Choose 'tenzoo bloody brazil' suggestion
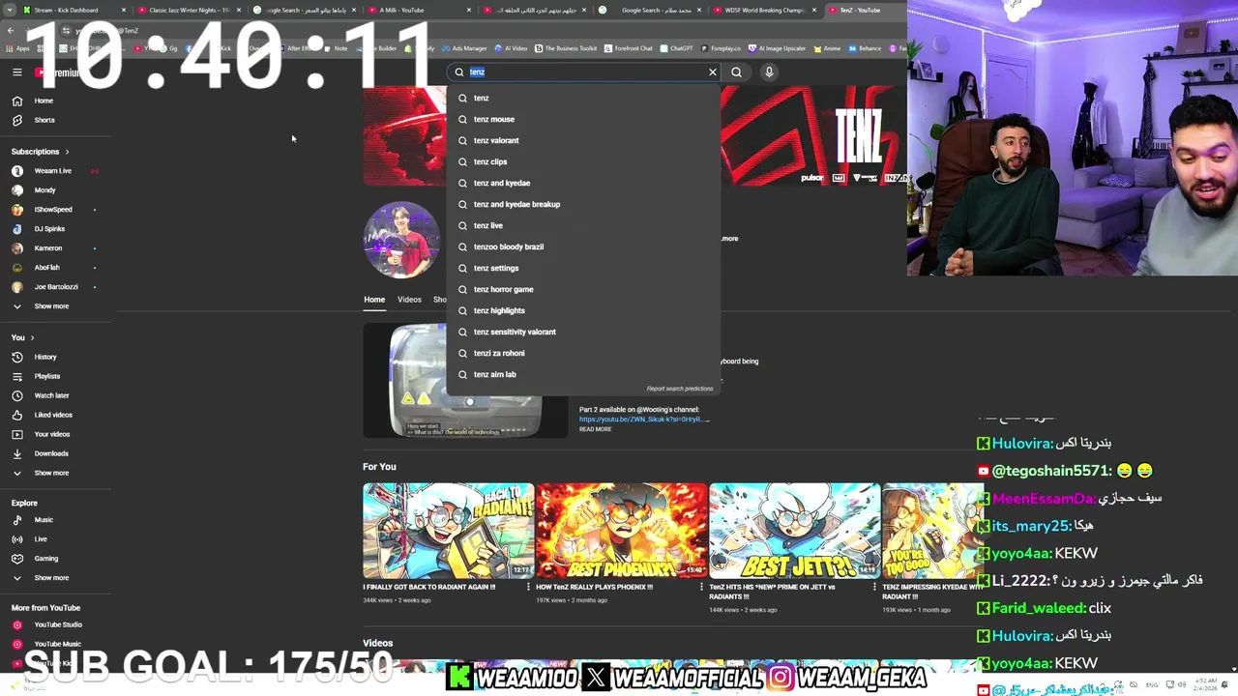1238x696 pixels. click(x=583, y=246)
